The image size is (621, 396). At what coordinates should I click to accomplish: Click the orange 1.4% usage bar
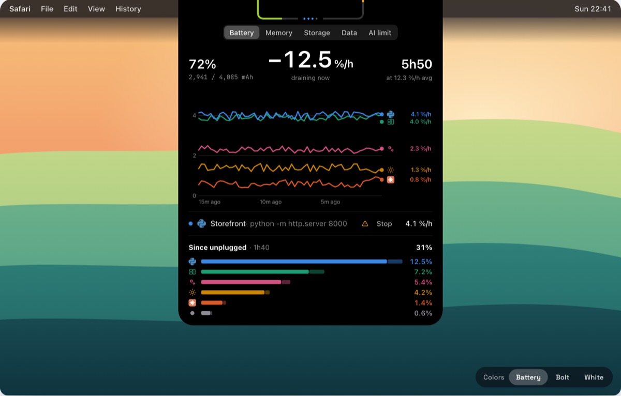pos(214,303)
